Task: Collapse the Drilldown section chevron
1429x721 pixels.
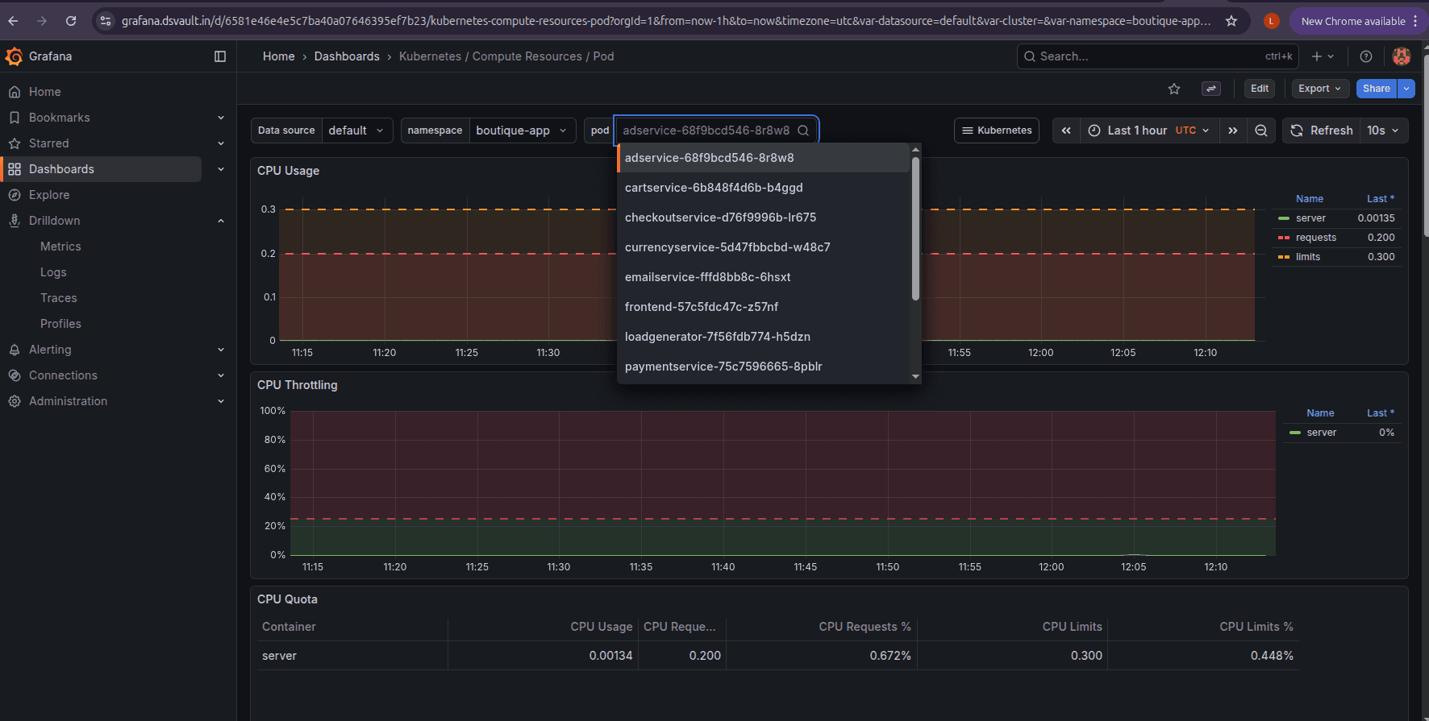Action: pos(221,221)
